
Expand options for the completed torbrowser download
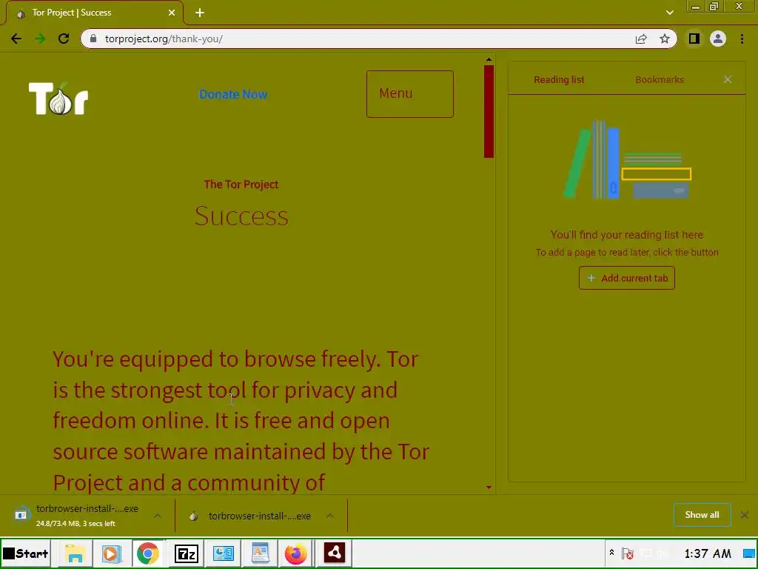pyautogui.click(x=329, y=516)
